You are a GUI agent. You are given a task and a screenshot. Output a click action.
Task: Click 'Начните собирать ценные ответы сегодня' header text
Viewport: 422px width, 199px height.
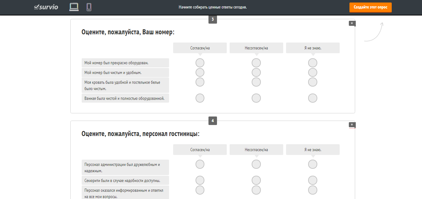pyautogui.click(x=213, y=7)
